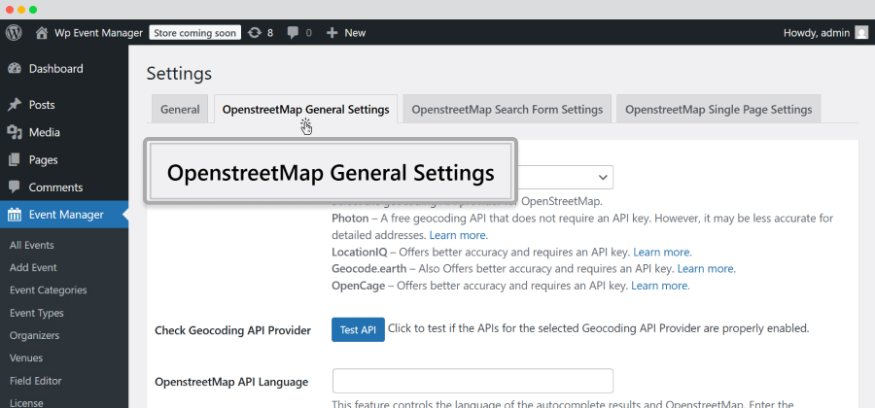875x408 pixels.
Task: Click the Comments sidebar bubble icon
Action: pyautogui.click(x=15, y=187)
